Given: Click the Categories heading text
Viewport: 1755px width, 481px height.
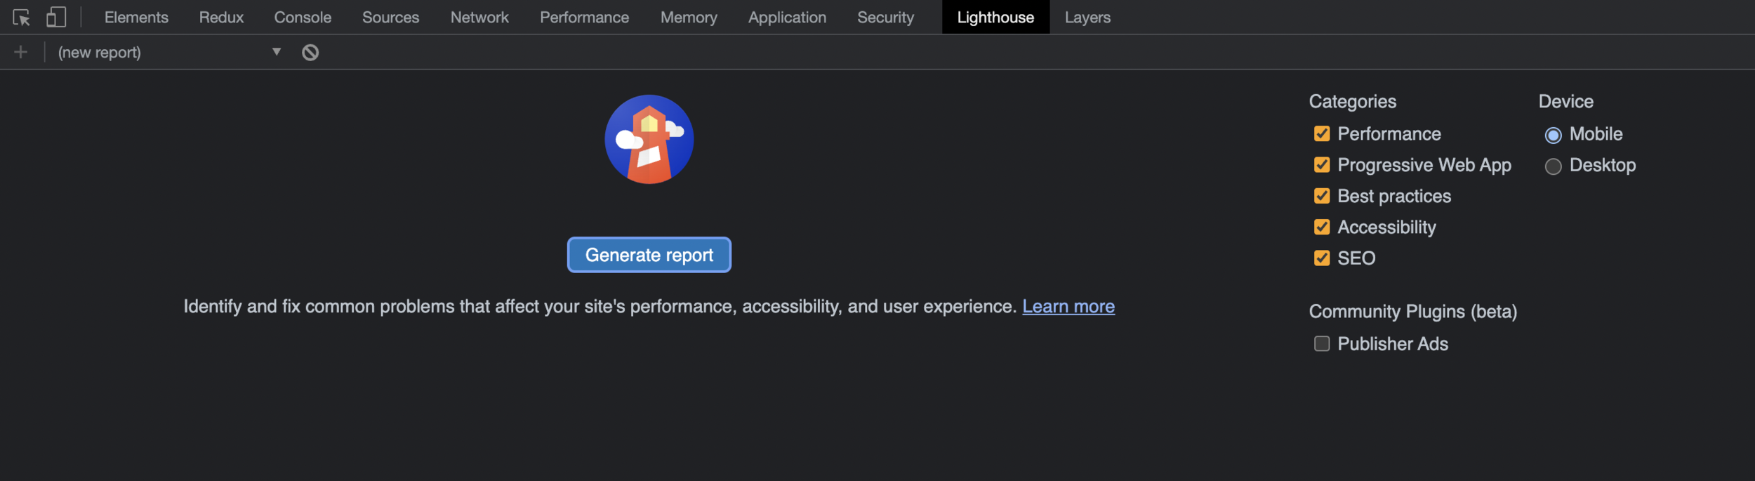Looking at the screenshot, I should pyautogui.click(x=1353, y=102).
